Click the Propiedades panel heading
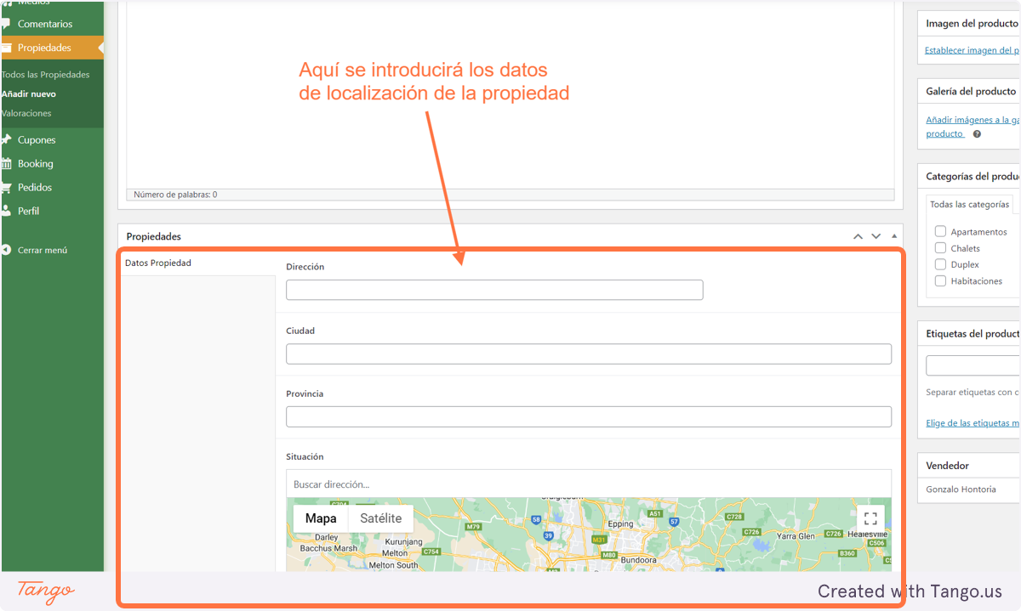The image size is (1021, 611). 154,236
